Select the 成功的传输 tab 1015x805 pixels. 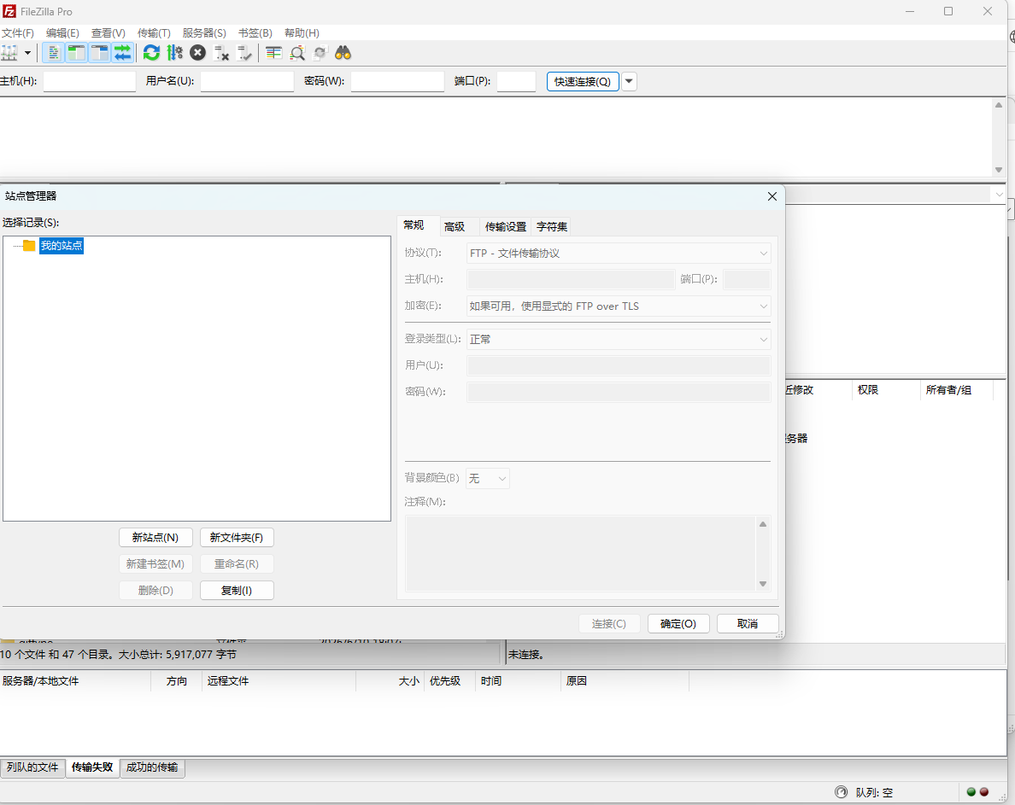point(152,767)
